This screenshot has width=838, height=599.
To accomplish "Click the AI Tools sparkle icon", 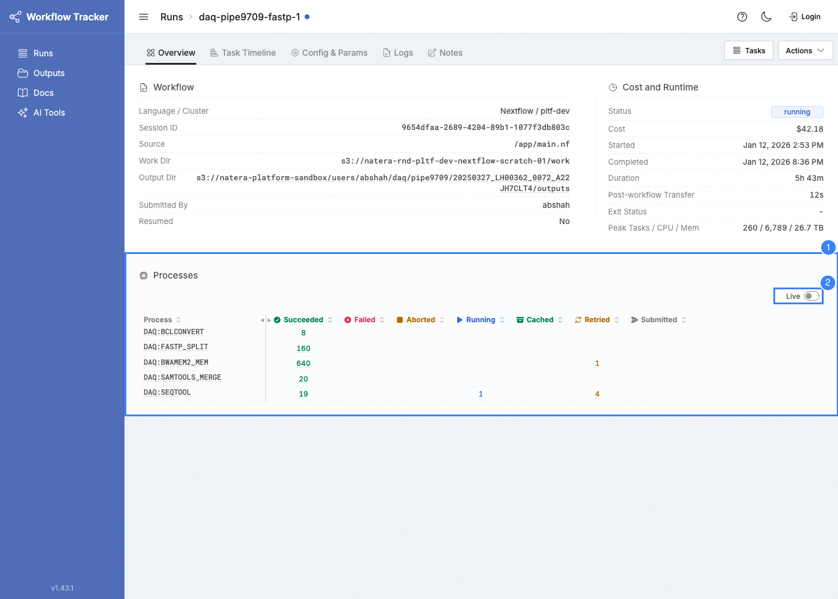I will [23, 113].
